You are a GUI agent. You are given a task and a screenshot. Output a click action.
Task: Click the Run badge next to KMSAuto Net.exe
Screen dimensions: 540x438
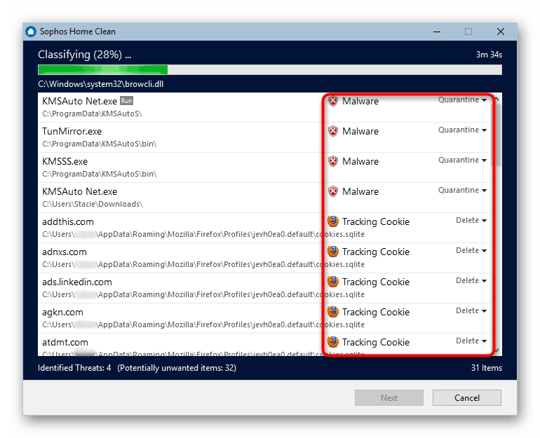pos(126,101)
